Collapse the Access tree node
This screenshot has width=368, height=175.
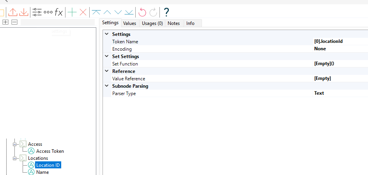pos(16,144)
